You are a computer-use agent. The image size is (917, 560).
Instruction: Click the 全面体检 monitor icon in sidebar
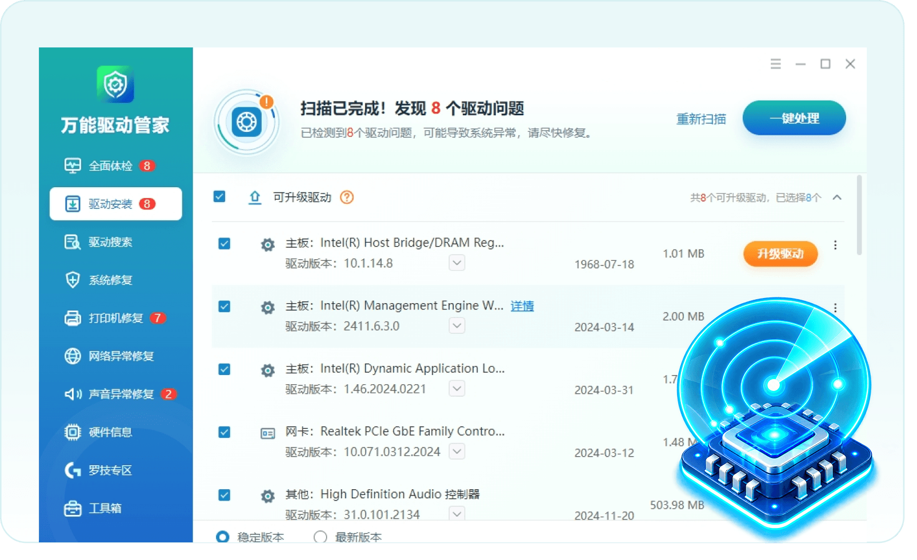(73, 166)
